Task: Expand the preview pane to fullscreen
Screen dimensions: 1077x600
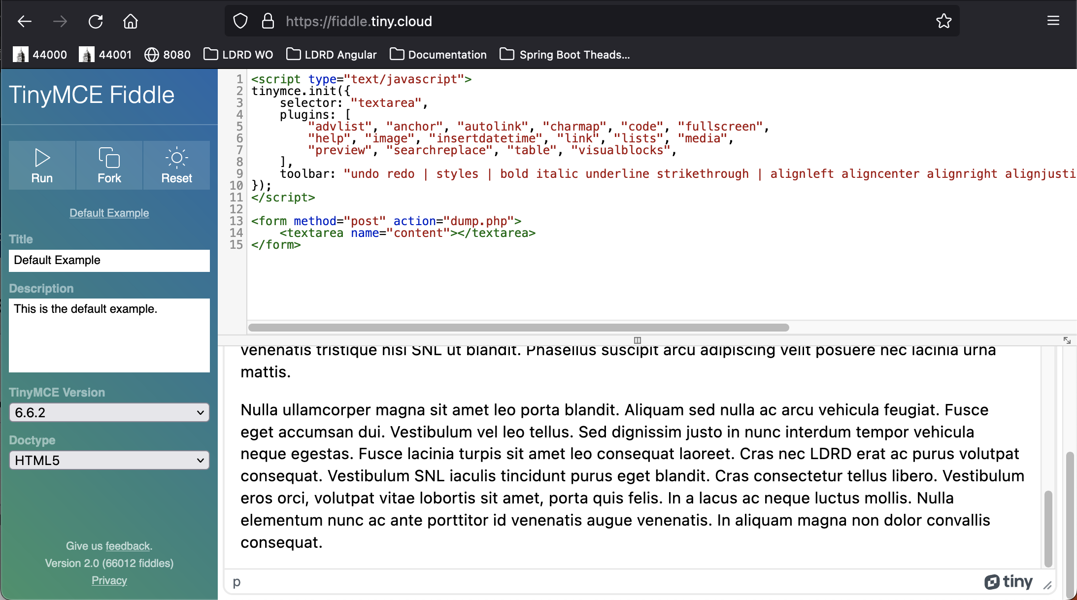Action: click(x=1066, y=340)
